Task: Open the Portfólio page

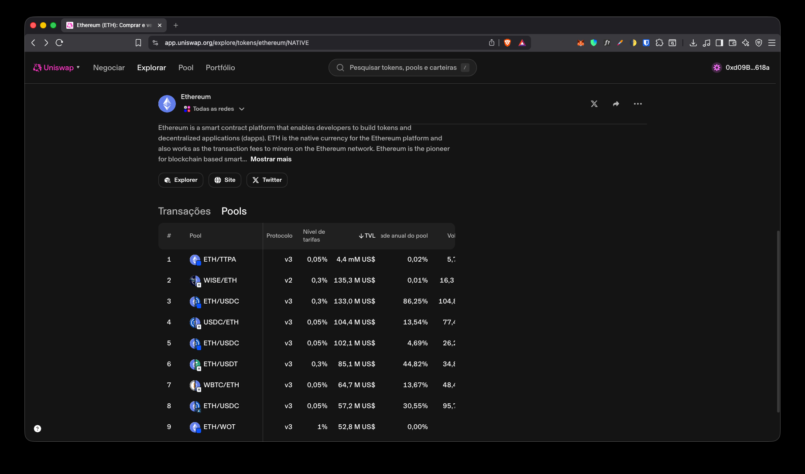Action: pos(220,68)
